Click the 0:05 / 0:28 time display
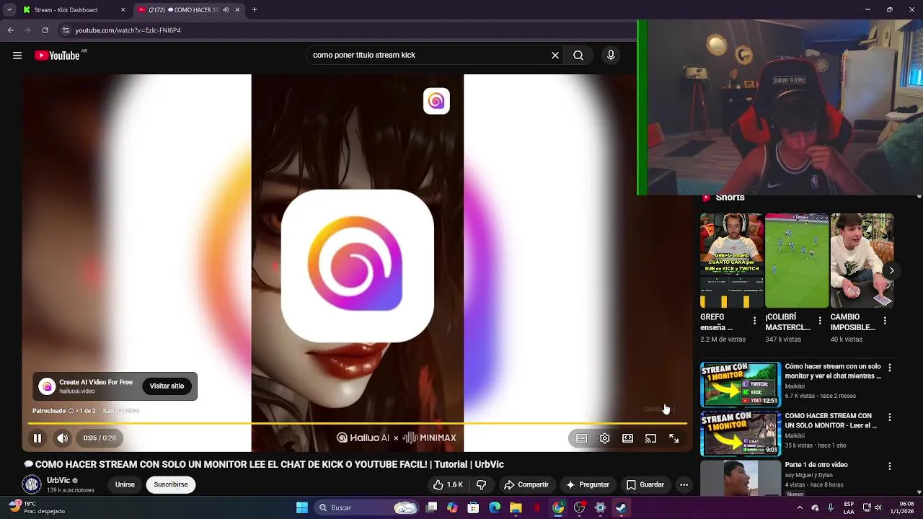The height and width of the screenshot is (519, 923). click(x=100, y=438)
